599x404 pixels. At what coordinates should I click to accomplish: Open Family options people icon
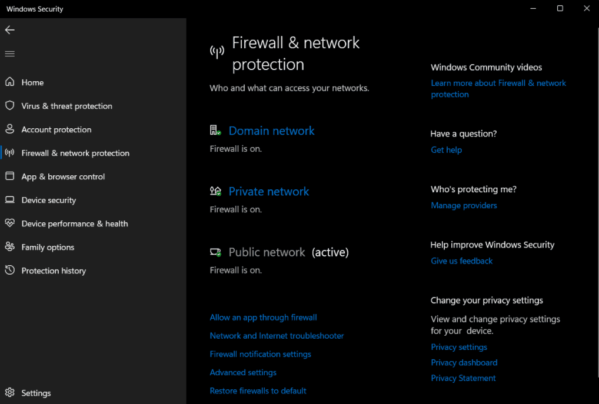[x=10, y=246]
